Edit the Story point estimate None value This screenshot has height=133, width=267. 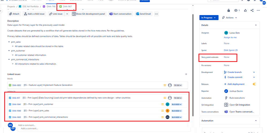click(227, 57)
